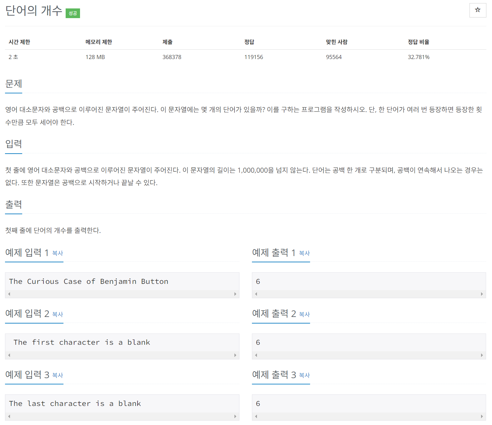The height and width of the screenshot is (425, 492).
Task: Click the horizontal scrollbar track of example input 3
Action: [122, 416]
